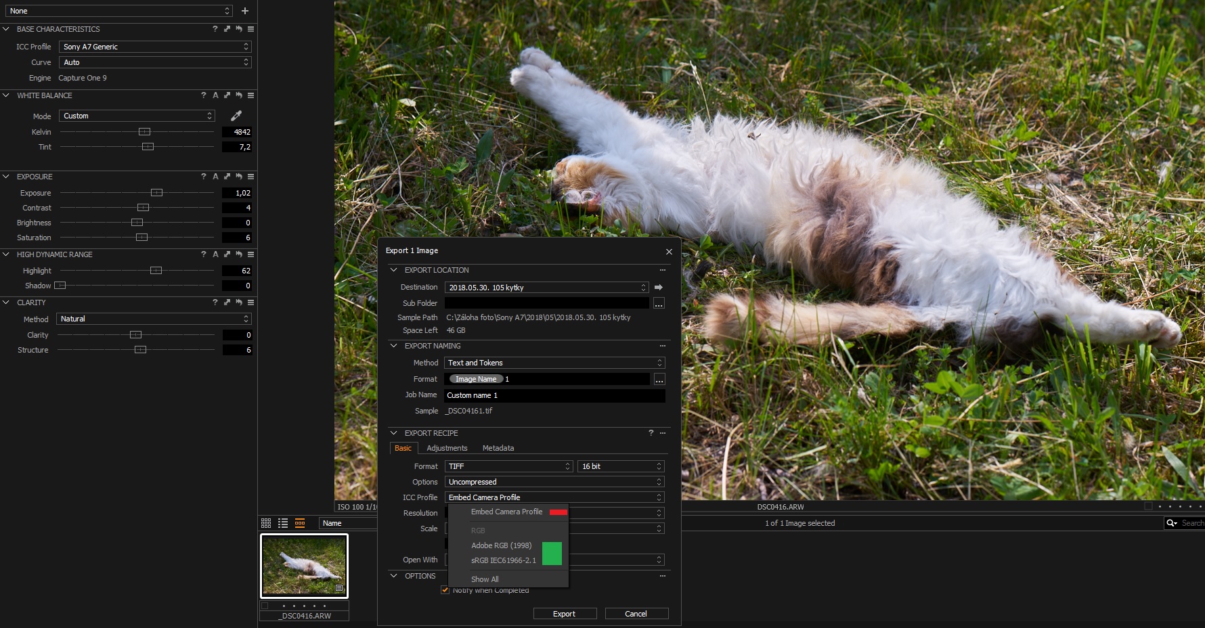The width and height of the screenshot is (1205, 628).
Task: Switch browser to grid view
Action: (x=266, y=523)
